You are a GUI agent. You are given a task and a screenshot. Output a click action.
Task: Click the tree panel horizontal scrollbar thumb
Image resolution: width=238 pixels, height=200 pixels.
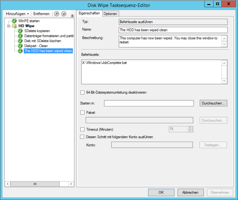point(35,184)
